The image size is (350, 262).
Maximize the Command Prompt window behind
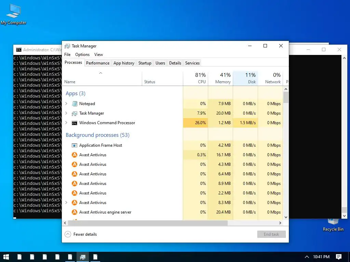pos(324,49)
